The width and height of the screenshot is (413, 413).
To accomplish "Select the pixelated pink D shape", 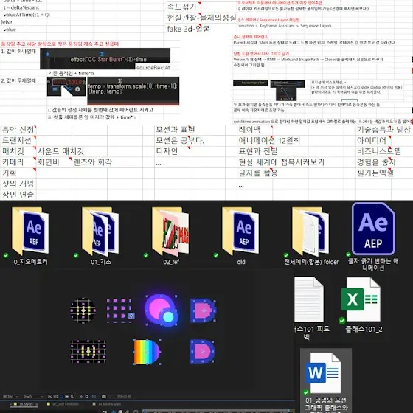I will (203, 310).
